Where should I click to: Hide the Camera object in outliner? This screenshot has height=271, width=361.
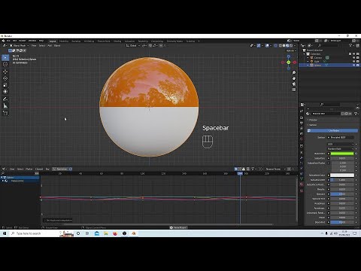pos(354,57)
